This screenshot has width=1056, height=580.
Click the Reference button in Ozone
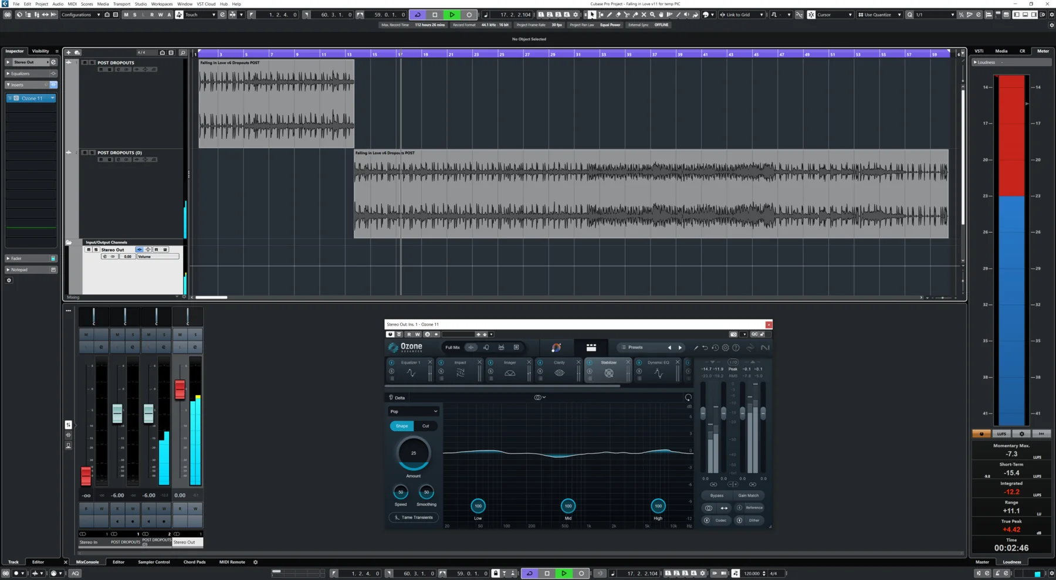click(754, 508)
